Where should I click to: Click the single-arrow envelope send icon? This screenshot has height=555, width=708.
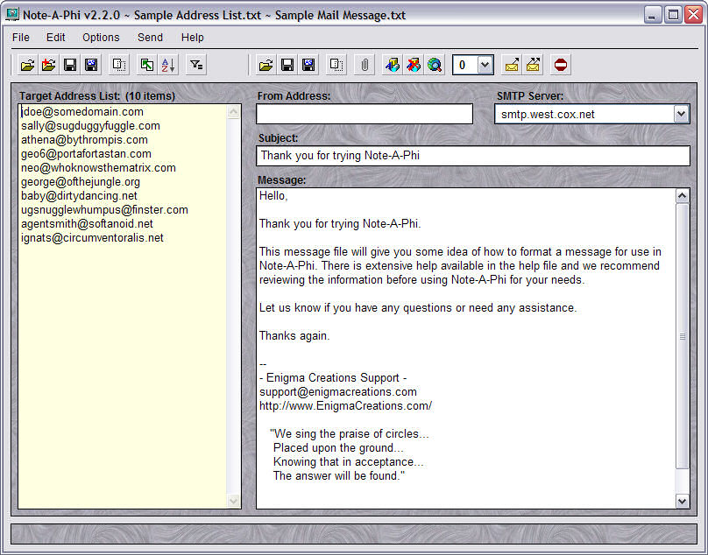[x=512, y=65]
